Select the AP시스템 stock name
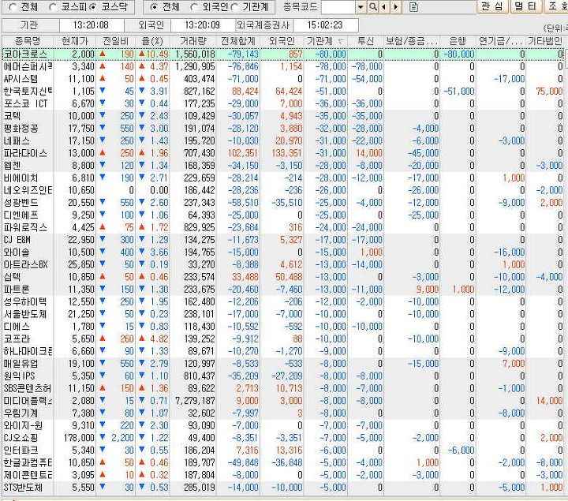The image size is (568, 501). point(21,79)
